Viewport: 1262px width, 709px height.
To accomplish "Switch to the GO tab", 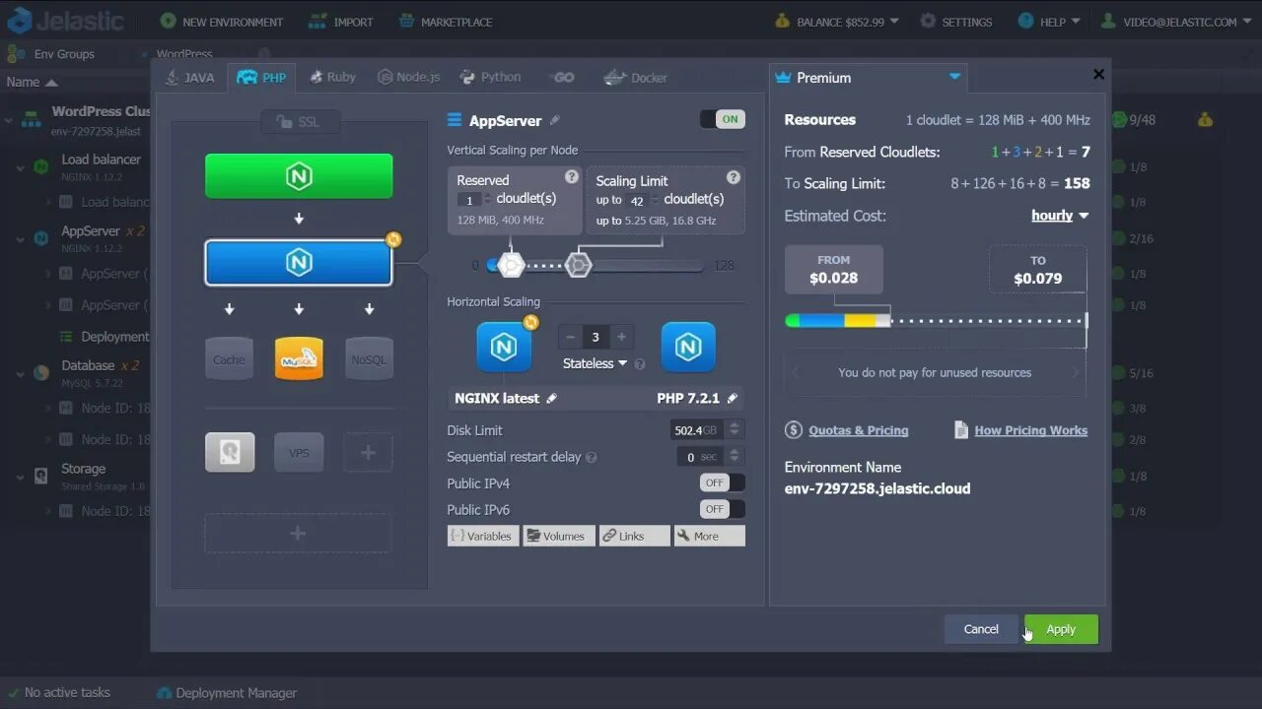I will (563, 77).
